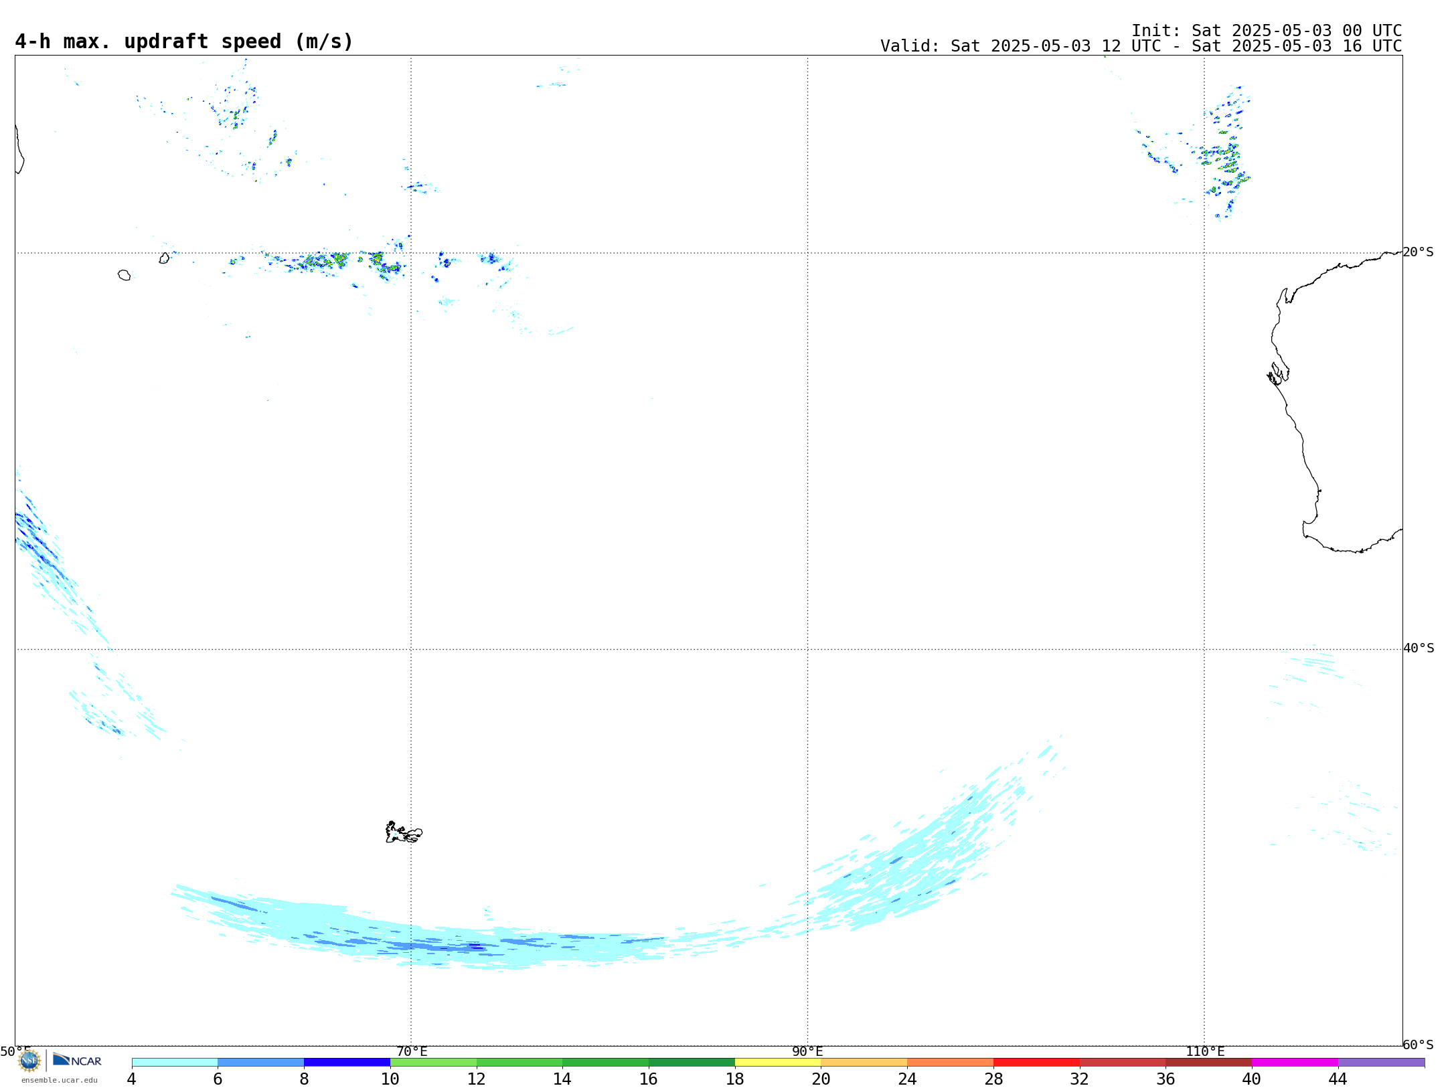Select the light blue 6-8 colorbar swatch

[261, 1063]
